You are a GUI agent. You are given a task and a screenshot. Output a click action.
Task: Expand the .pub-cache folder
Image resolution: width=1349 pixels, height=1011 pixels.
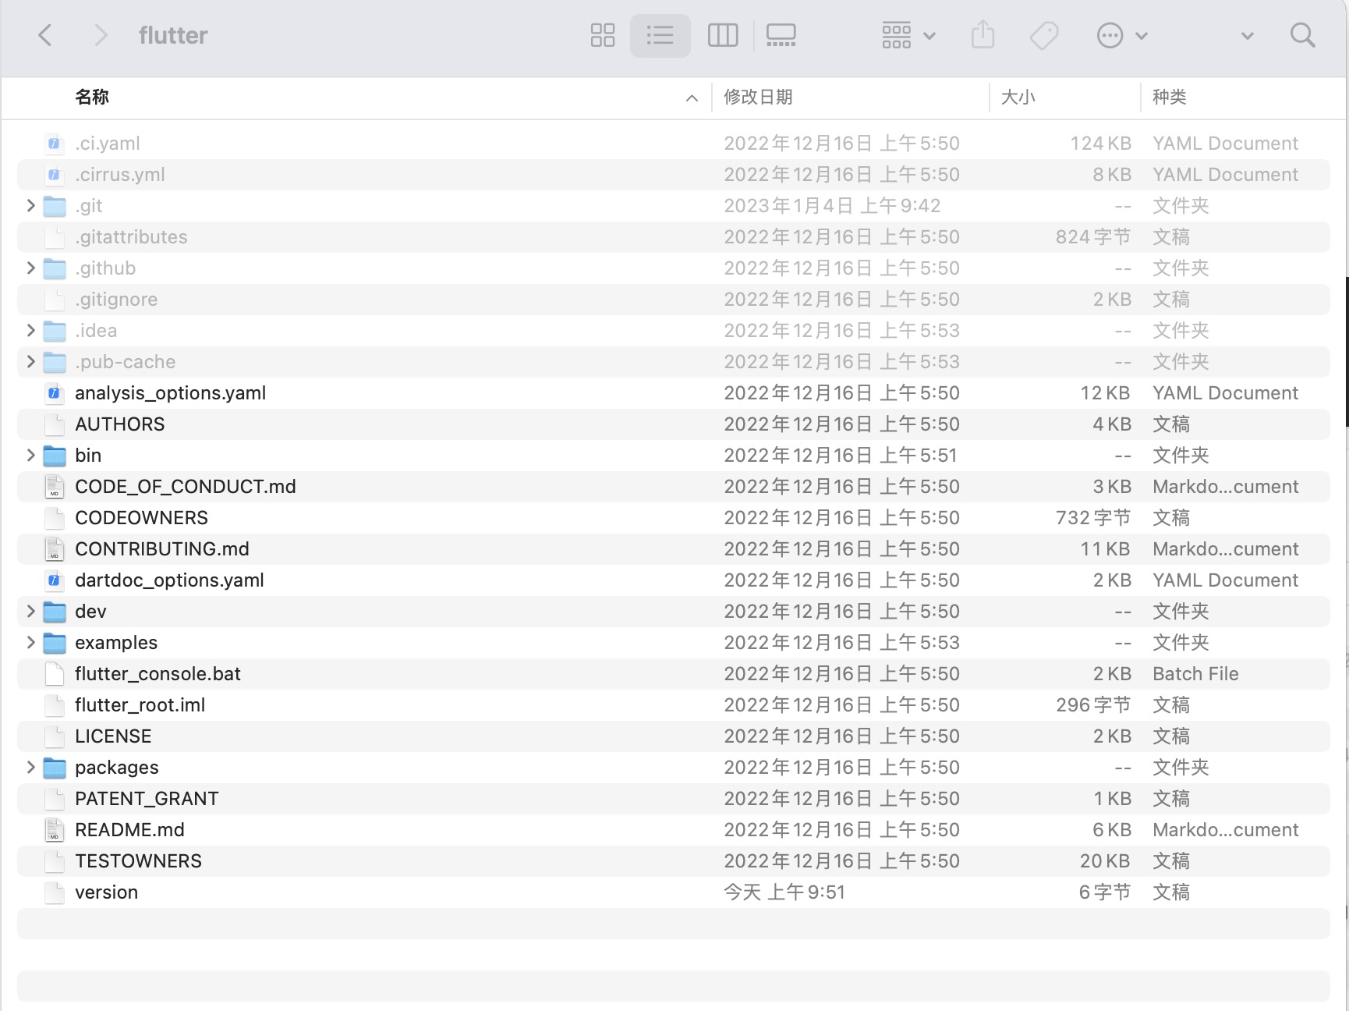pyautogui.click(x=30, y=361)
